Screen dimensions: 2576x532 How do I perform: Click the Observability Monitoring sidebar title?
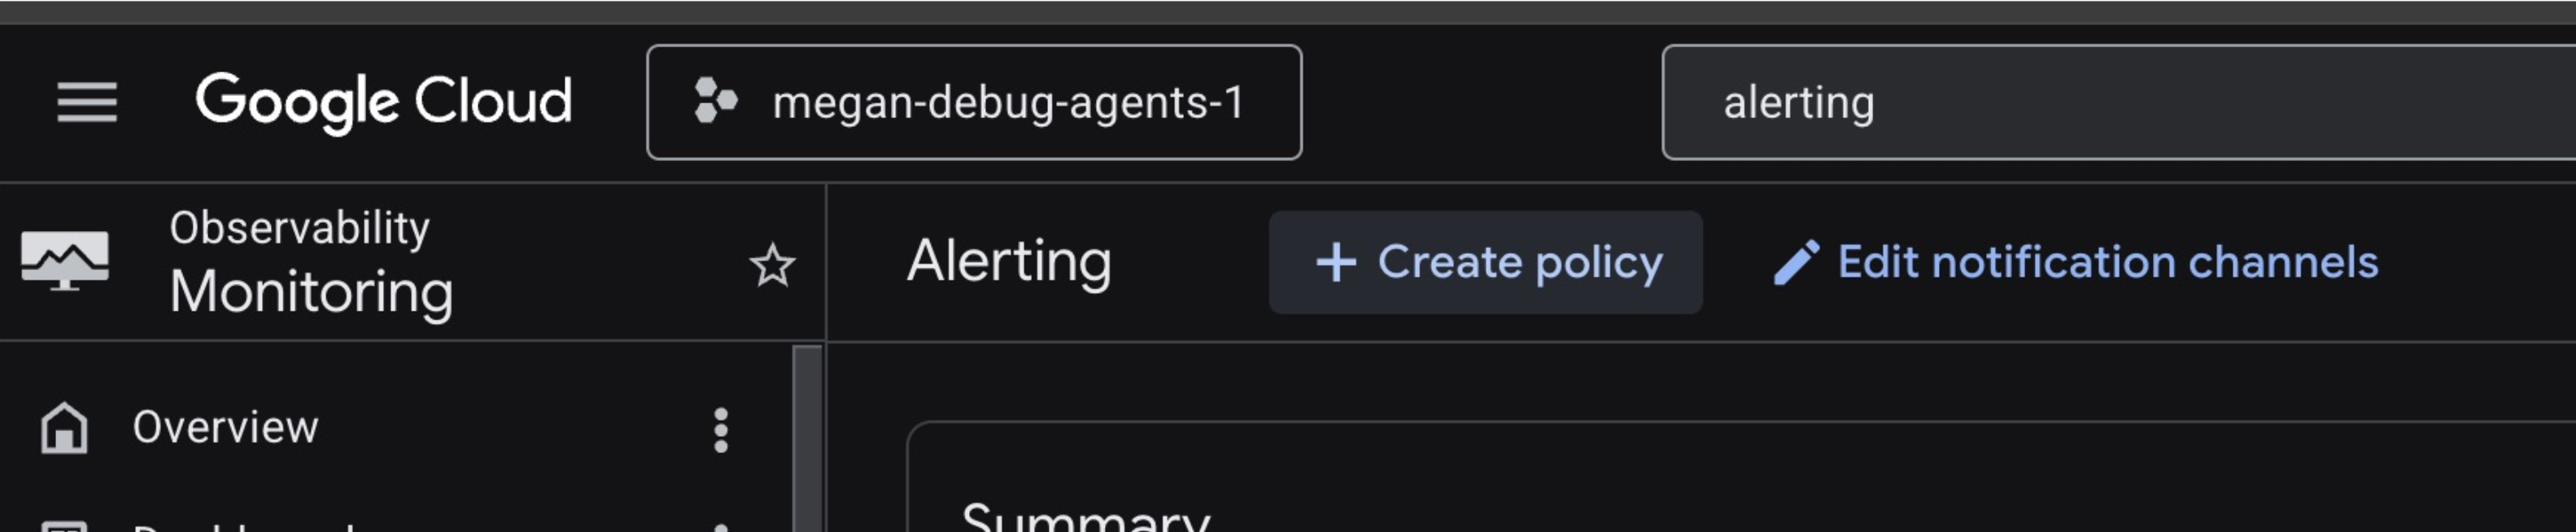(x=310, y=263)
